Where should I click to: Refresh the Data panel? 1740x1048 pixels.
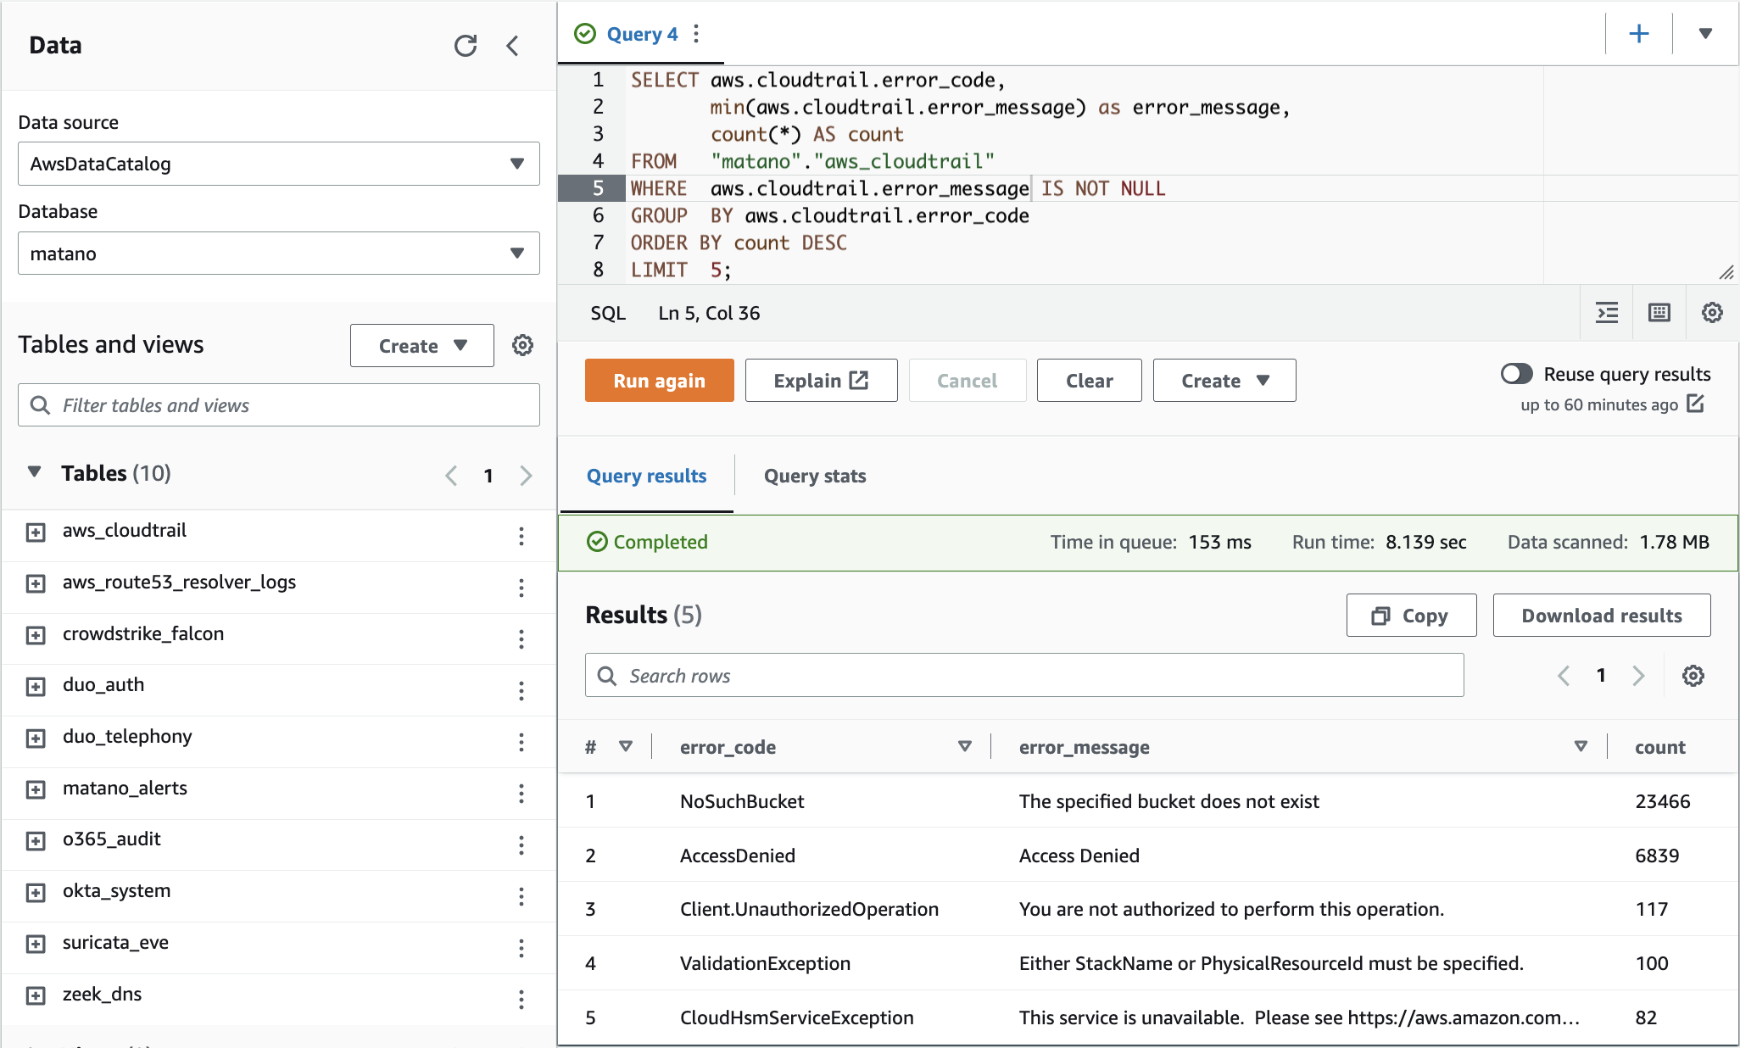pos(466,46)
